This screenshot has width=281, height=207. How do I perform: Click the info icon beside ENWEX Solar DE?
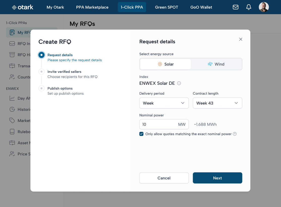(x=179, y=83)
